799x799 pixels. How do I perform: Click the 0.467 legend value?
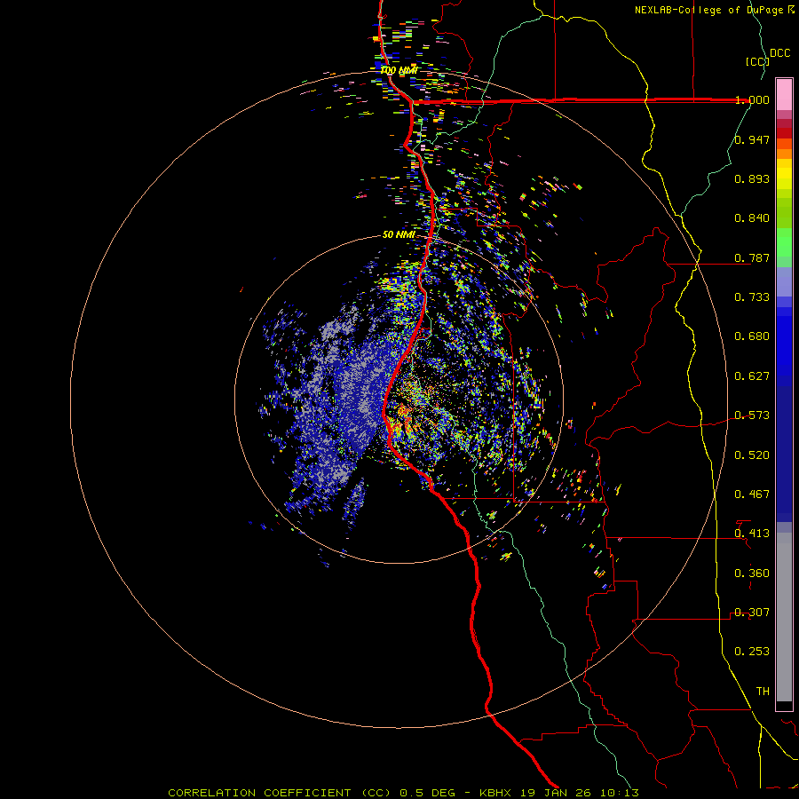pyautogui.click(x=752, y=494)
